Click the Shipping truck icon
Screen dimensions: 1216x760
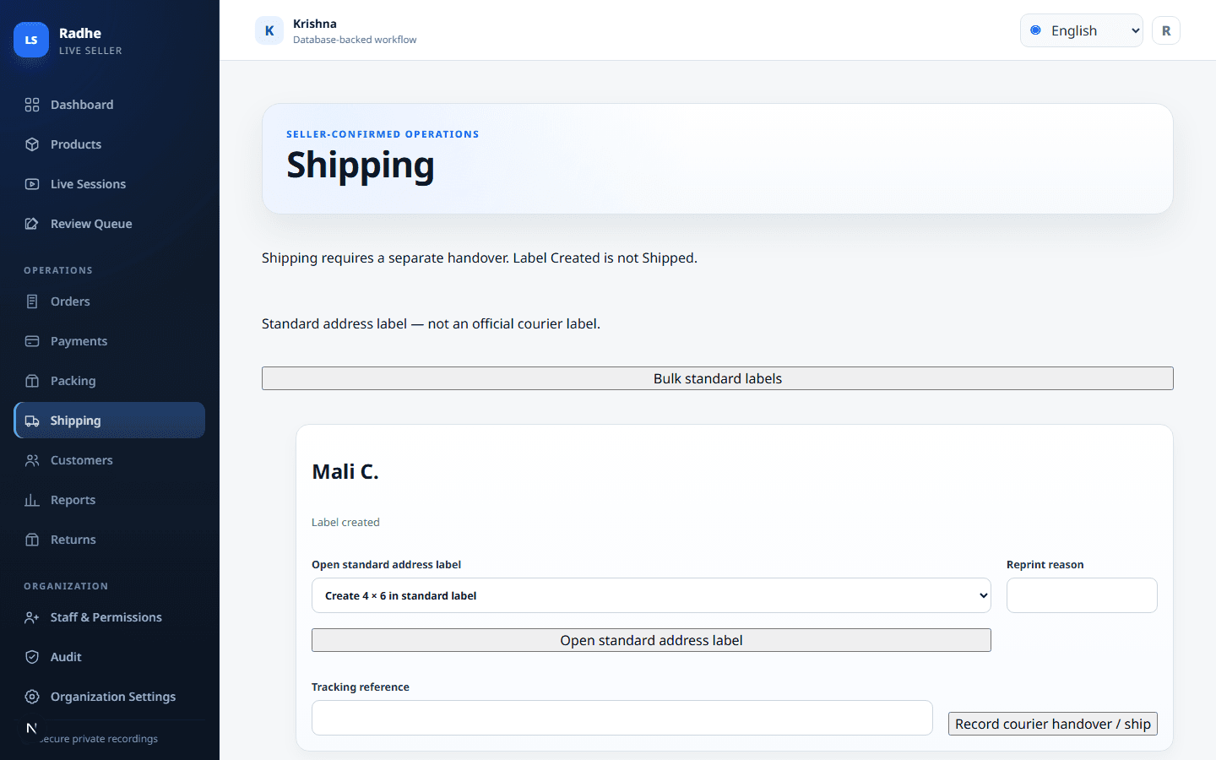(x=32, y=421)
